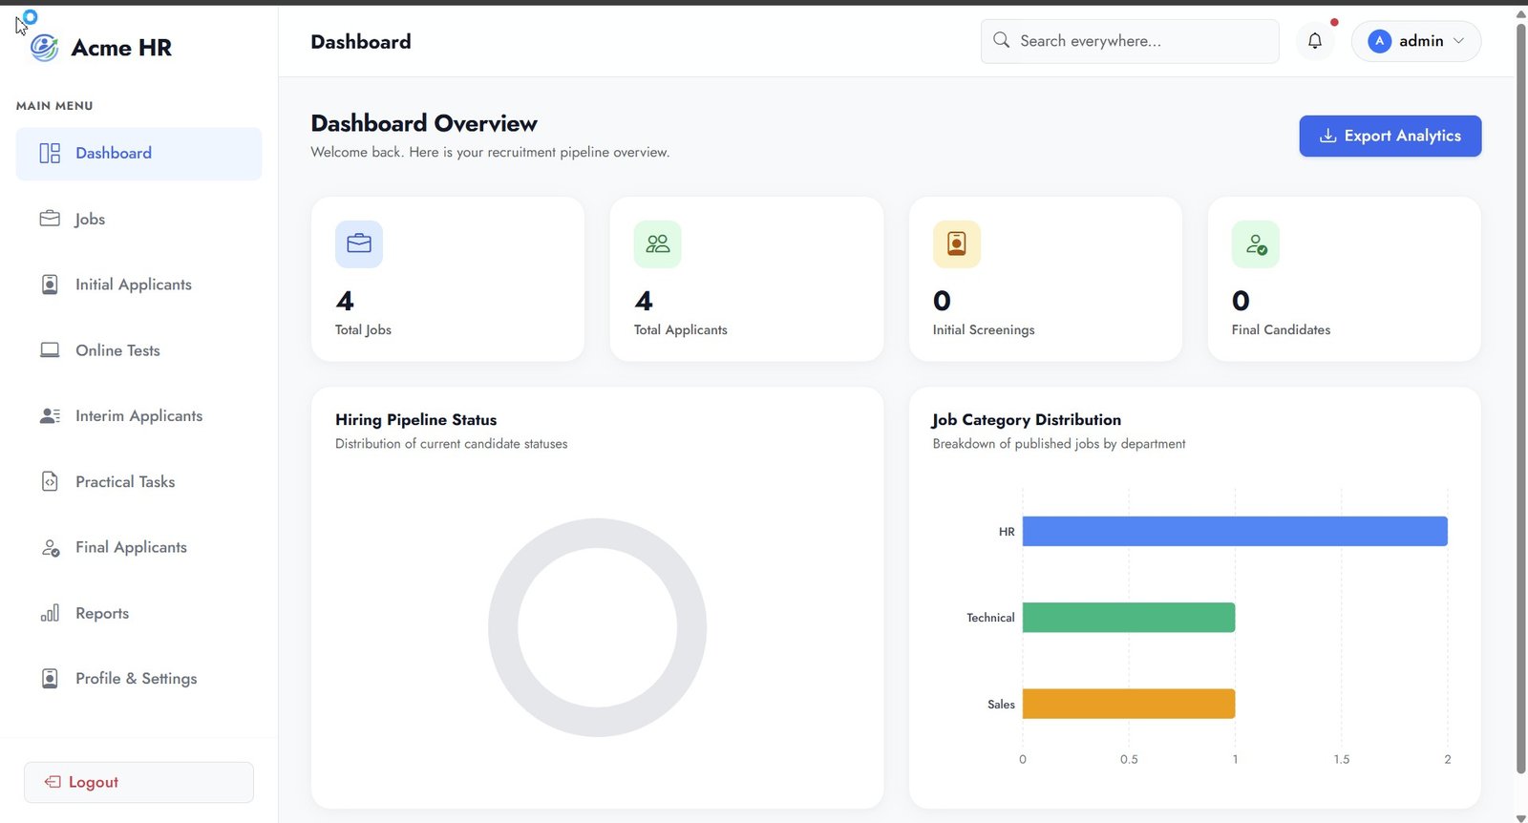
Task: Click the Jobs briefcase icon in sidebar
Action: point(50,219)
